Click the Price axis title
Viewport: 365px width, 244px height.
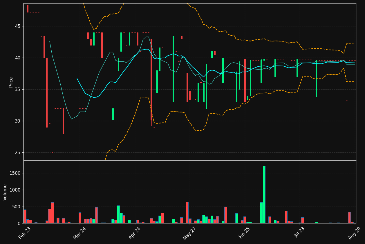click(11, 82)
